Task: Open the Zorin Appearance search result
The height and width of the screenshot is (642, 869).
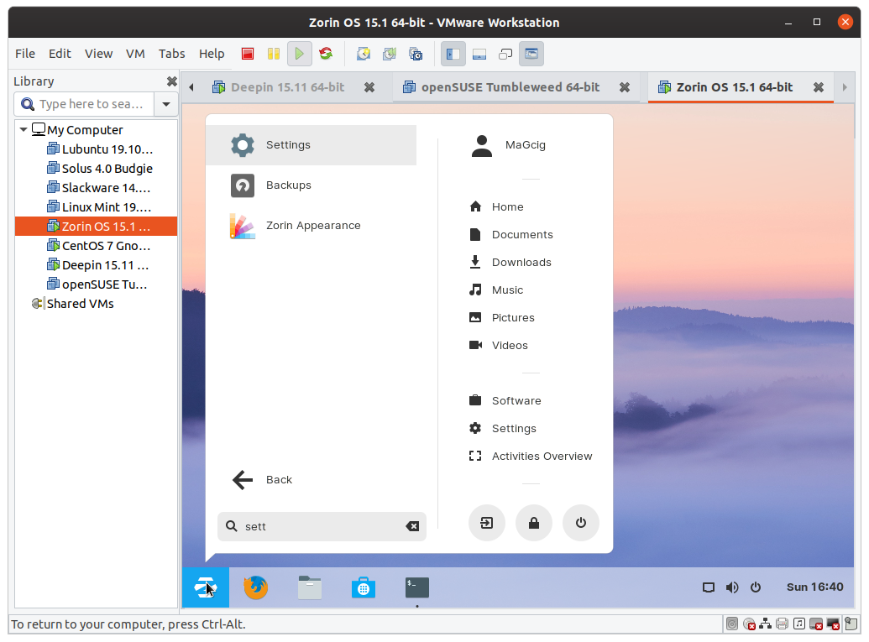Action: tap(311, 226)
